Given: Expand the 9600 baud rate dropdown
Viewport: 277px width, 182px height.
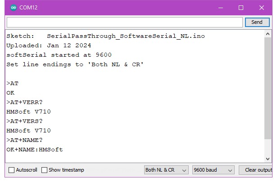Looking at the screenshot, I should click(213, 170).
